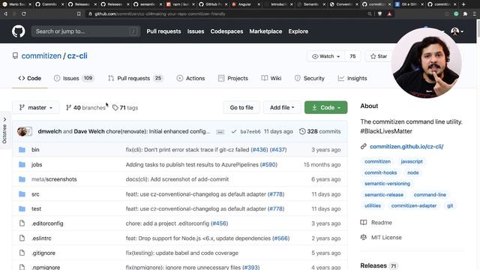Open the 328 commits link
Screen dimensions: 480x270
320,131
